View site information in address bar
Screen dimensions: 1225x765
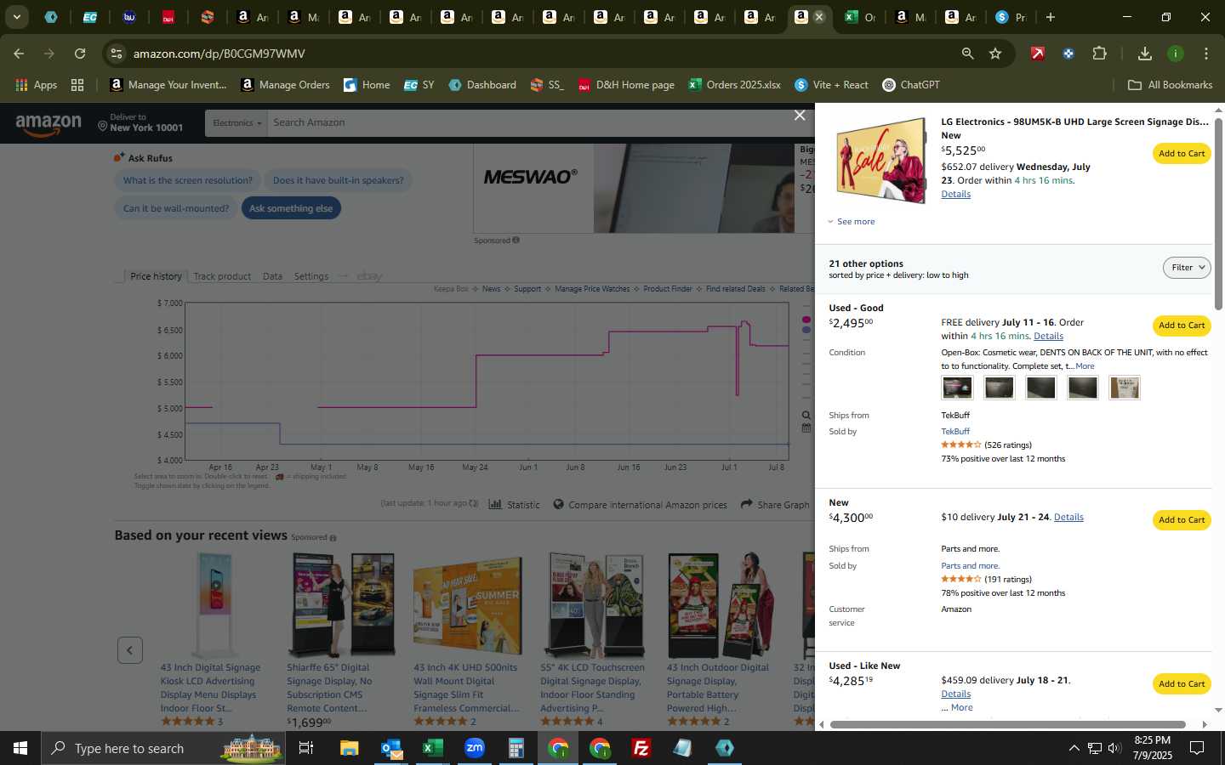point(117,54)
